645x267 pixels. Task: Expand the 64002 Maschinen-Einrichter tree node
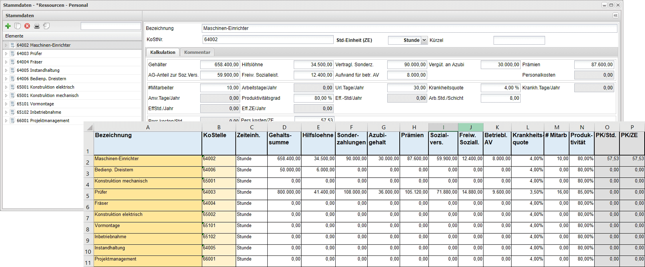pyautogui.click(x=6, y=45)
